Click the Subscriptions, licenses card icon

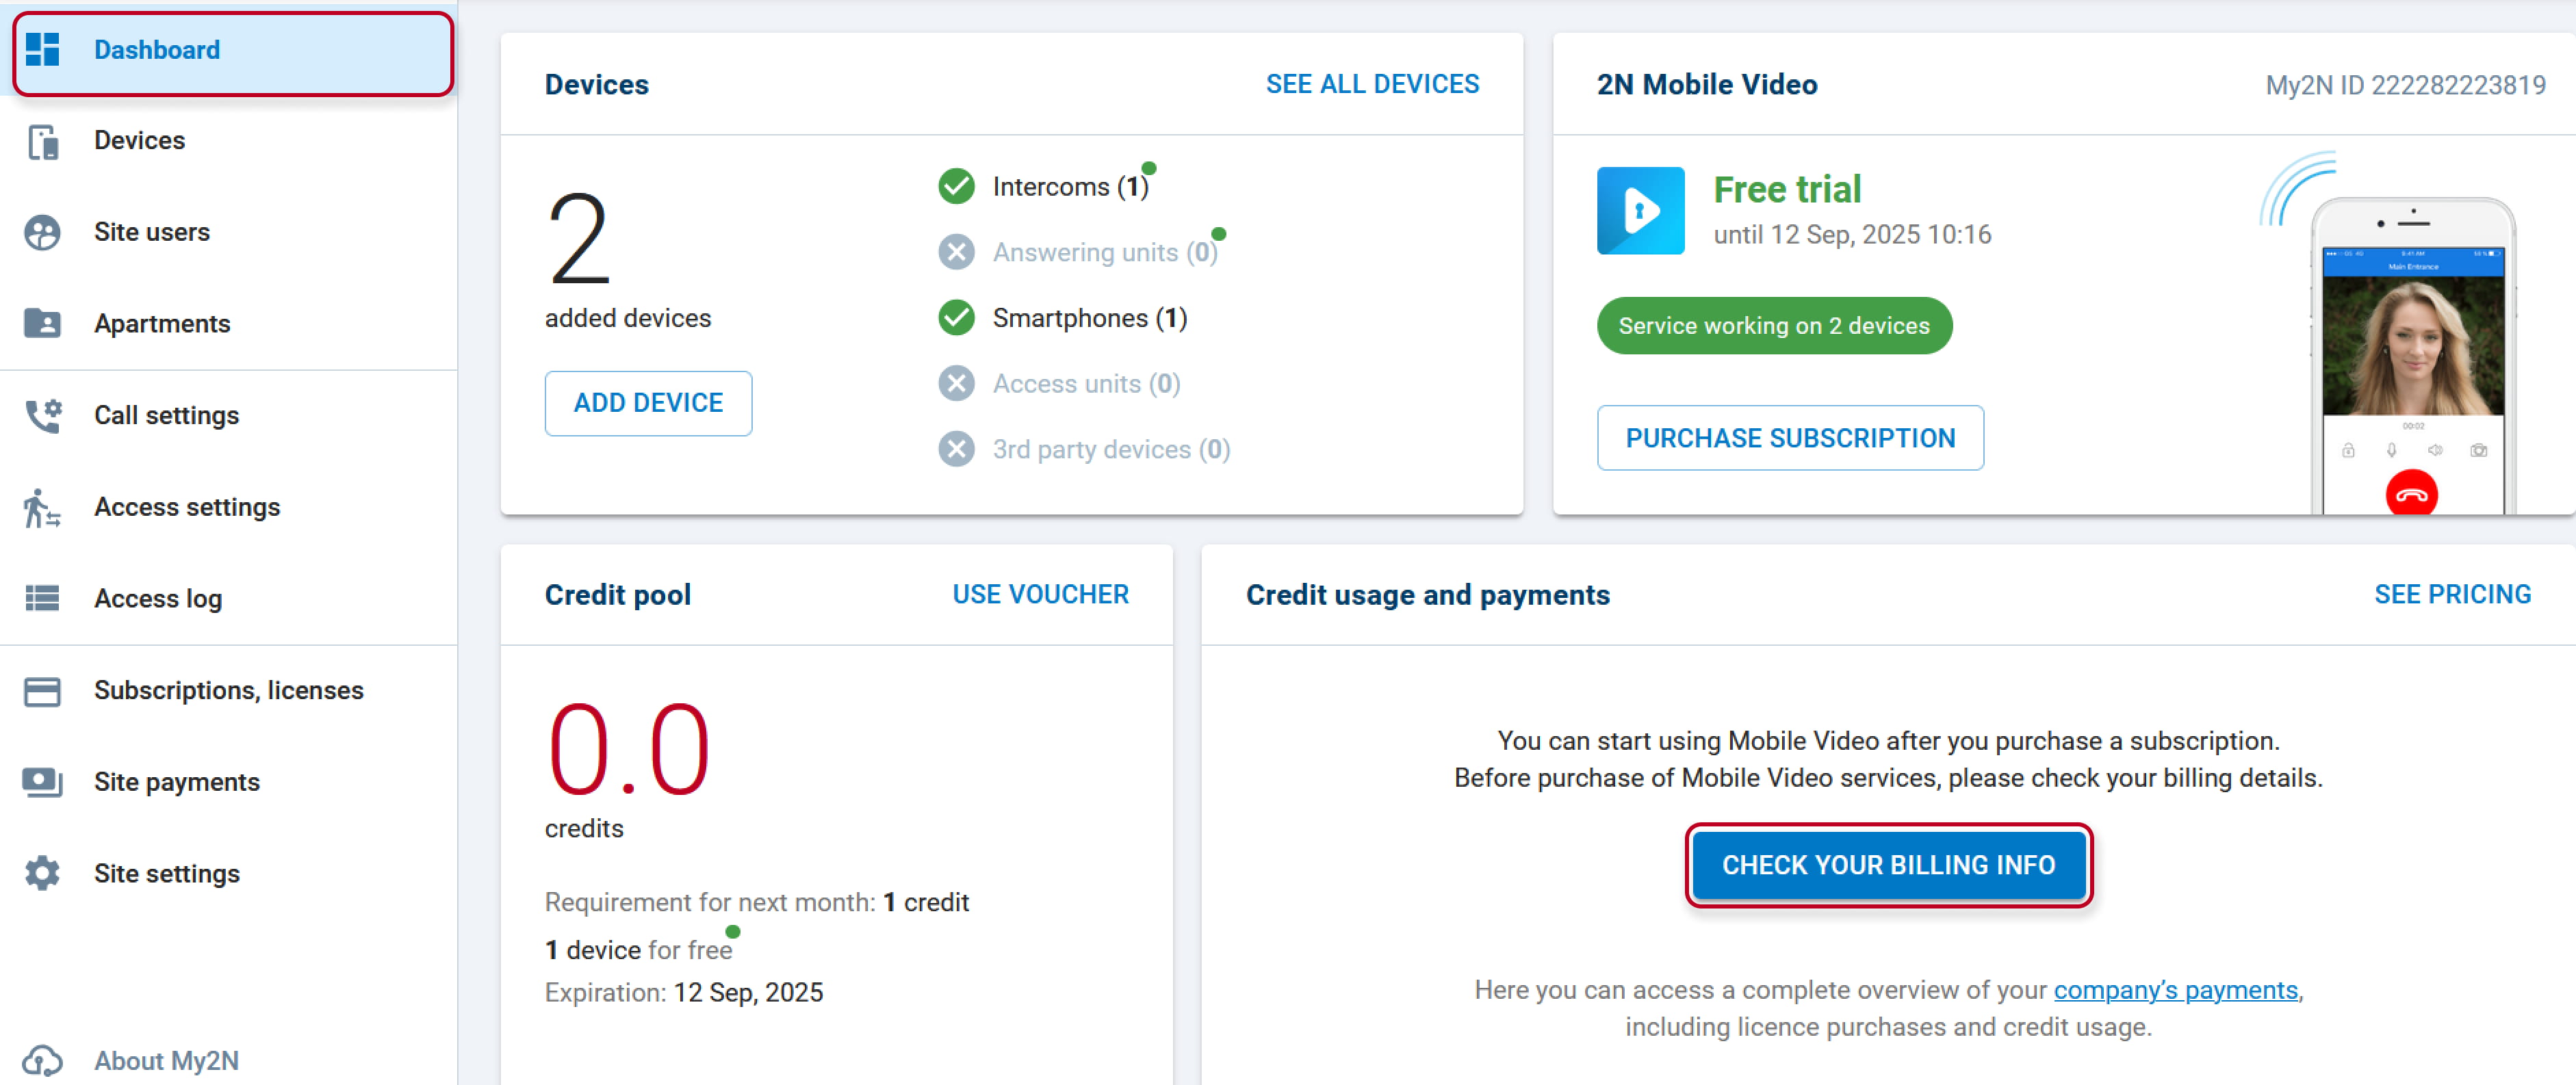coord(42,690)
